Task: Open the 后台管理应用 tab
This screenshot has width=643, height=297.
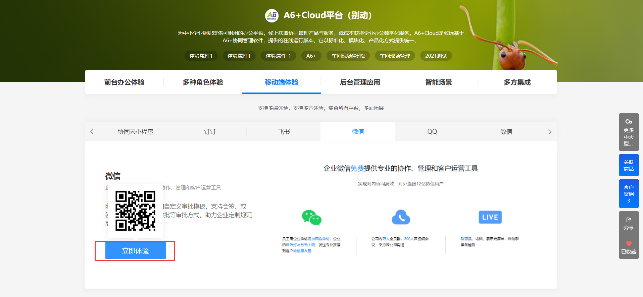Action: coord(360,82)
